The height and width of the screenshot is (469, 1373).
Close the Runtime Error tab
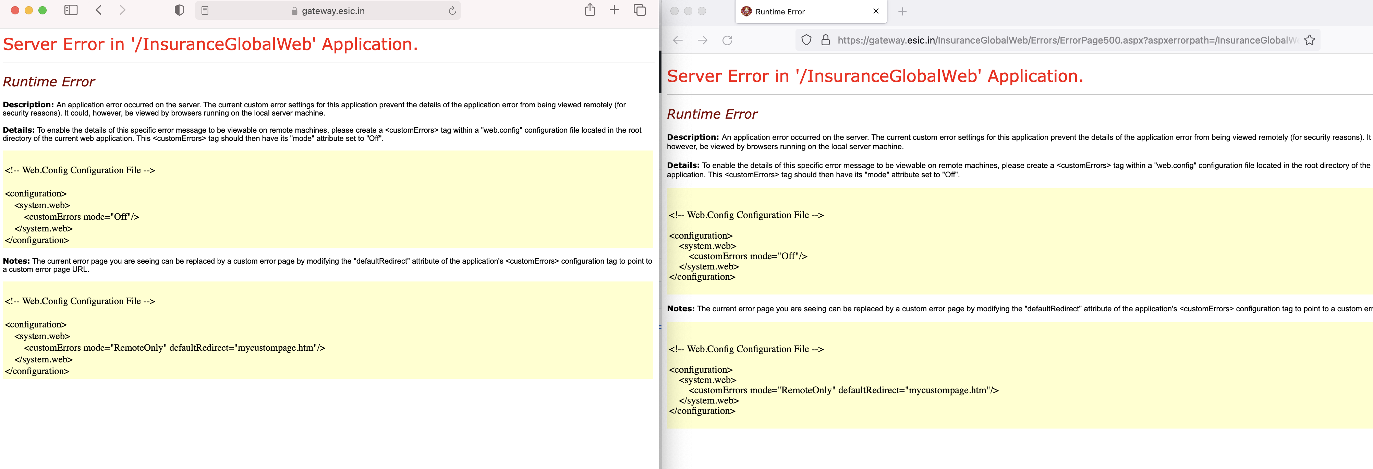click(876, 11)
